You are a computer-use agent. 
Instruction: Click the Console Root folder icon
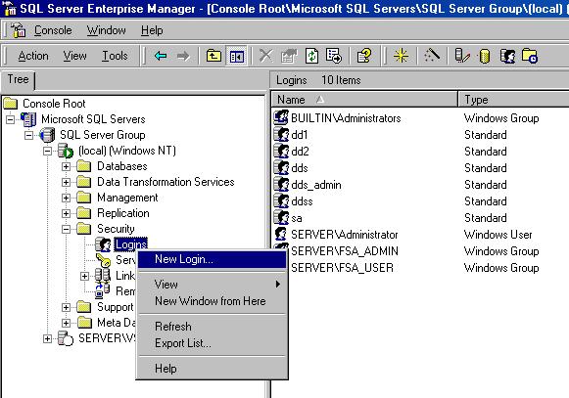11,104
